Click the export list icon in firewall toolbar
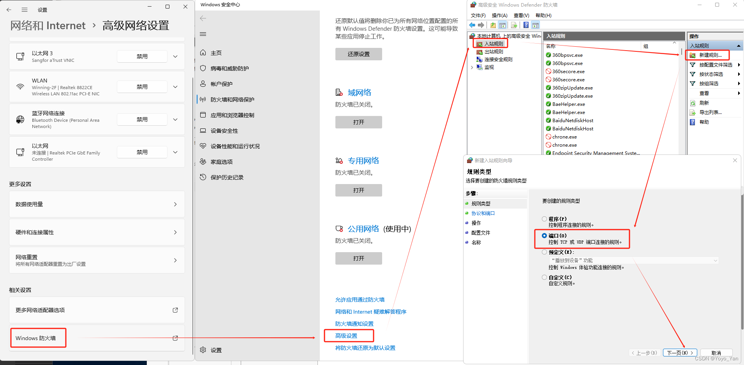The image size is (744, 365). point(514,25)
